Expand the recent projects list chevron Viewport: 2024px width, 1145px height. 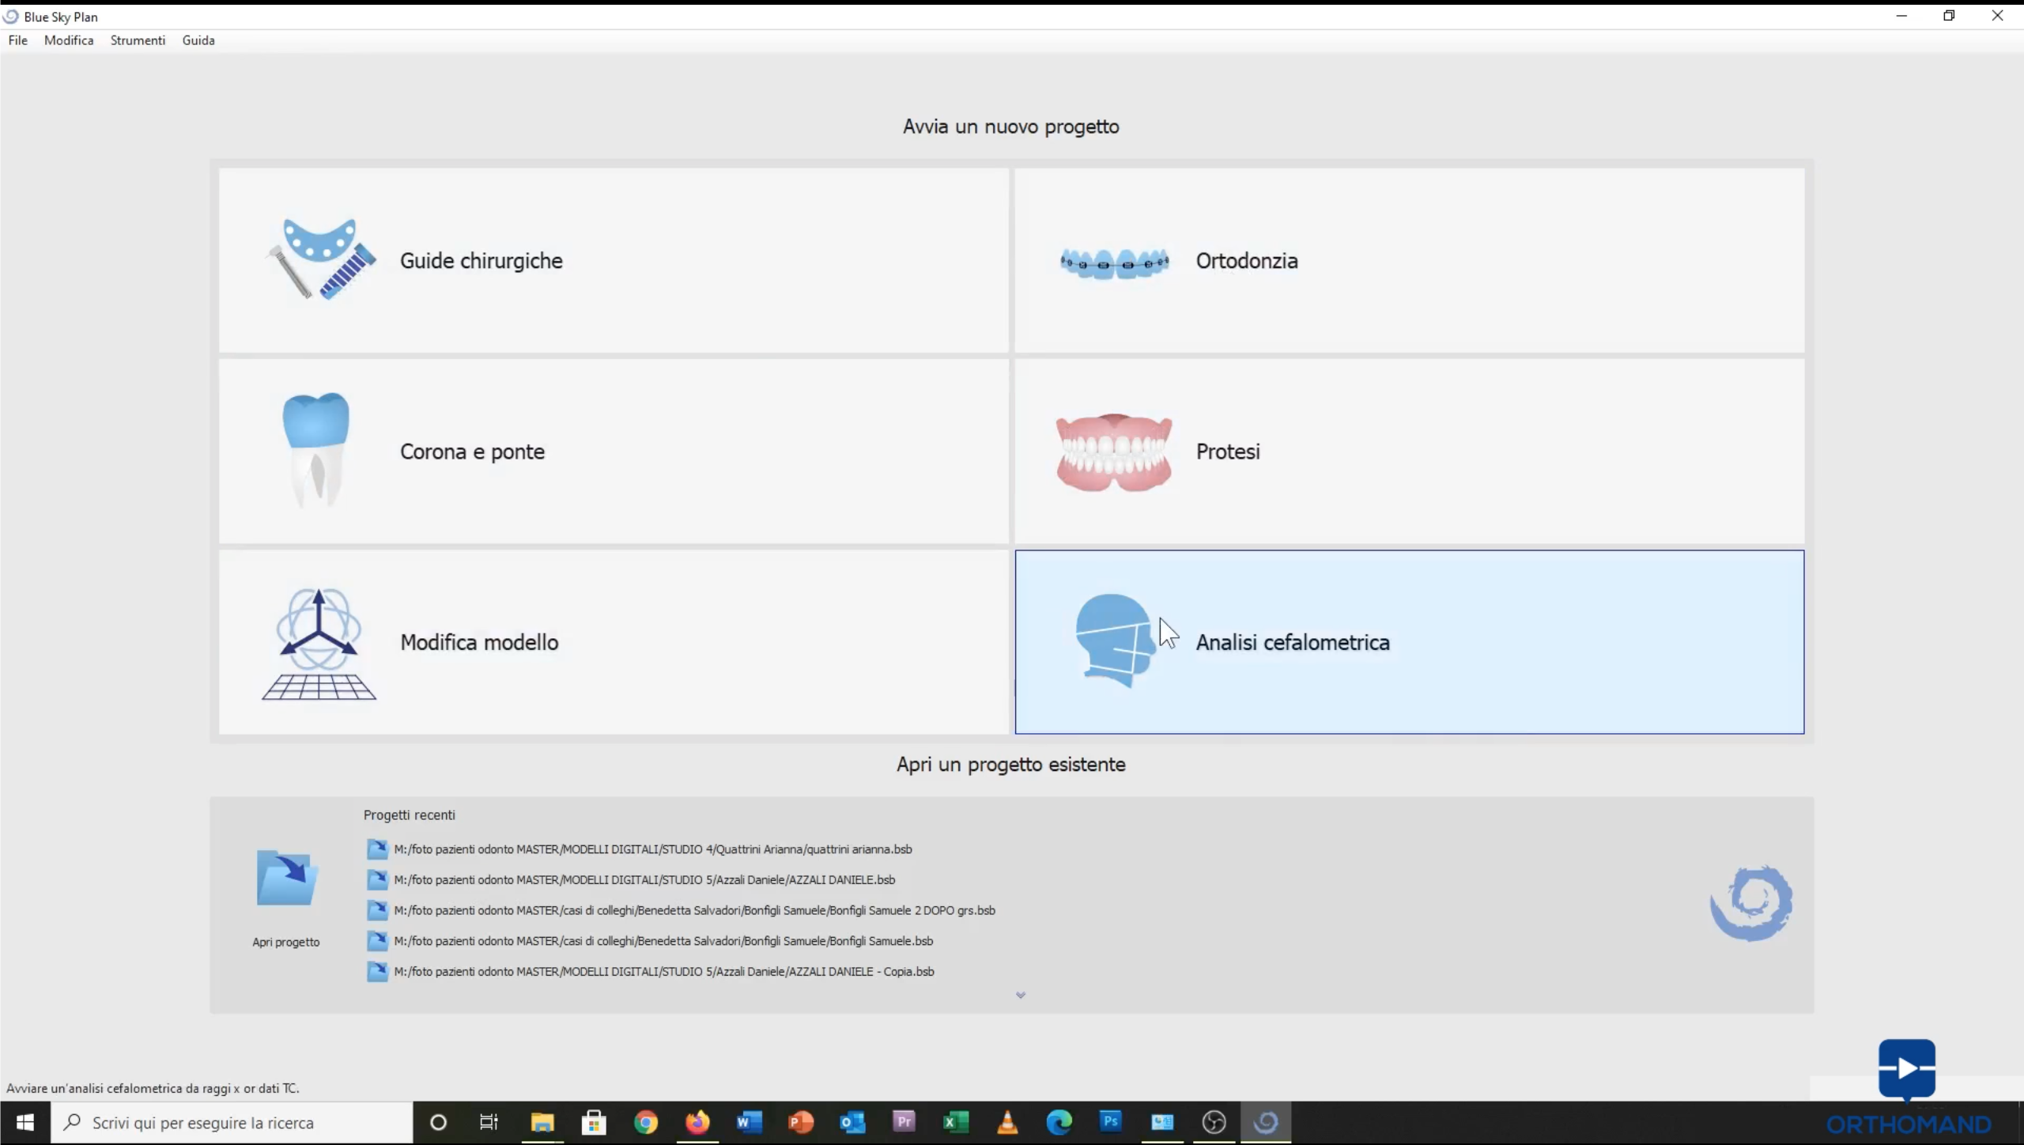click(x=1020, y=995)
